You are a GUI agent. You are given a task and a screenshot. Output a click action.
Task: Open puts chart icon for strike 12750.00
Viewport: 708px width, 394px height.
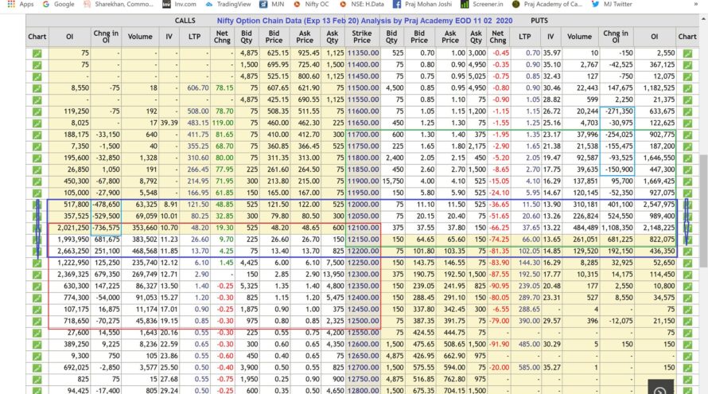click(x=687, y=380)
